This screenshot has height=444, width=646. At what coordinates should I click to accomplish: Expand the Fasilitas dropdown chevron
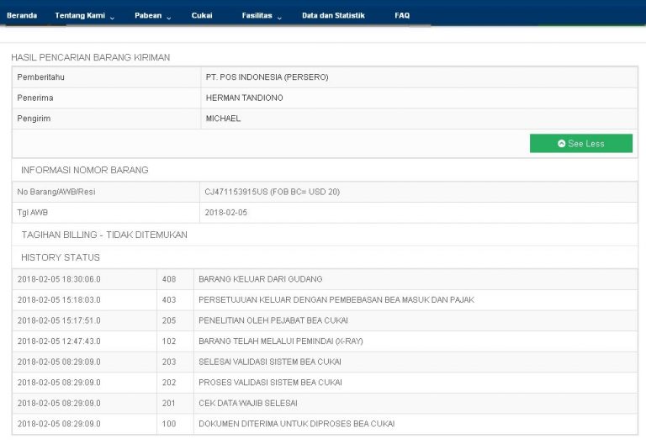[279, 18]
